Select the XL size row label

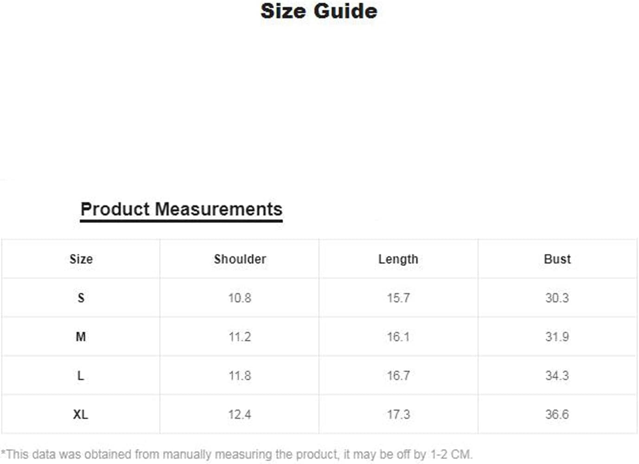(81, 414)
